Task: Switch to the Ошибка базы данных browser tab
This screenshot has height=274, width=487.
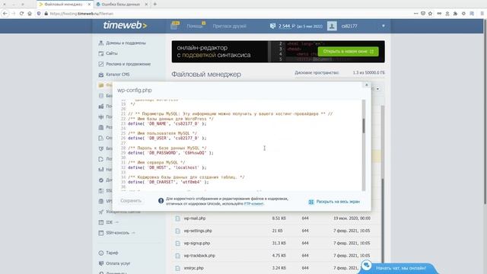Action: [x=121, y=5]
